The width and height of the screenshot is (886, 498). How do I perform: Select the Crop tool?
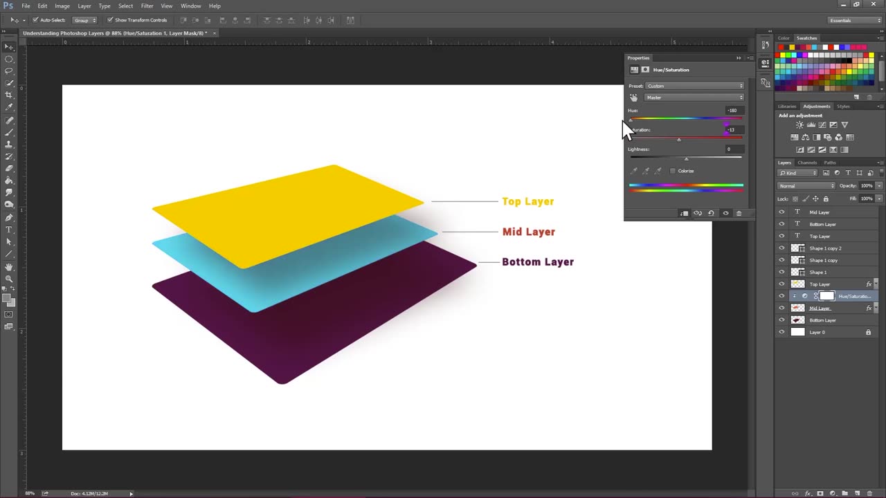[x=9, y=95]
